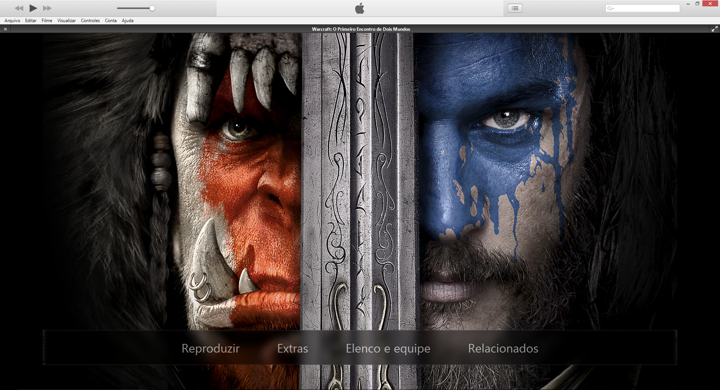Toggle full screen with the expand arrows

(714, 29)
